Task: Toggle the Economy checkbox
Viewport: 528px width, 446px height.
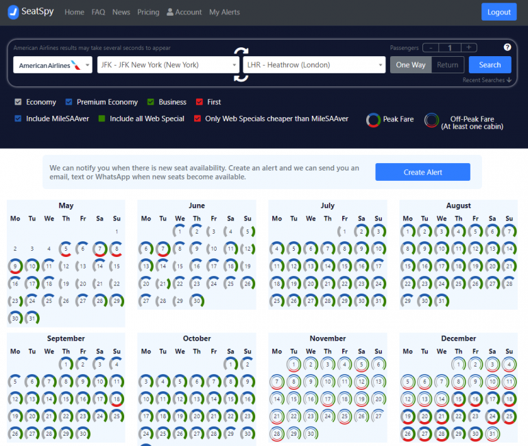Action: tap(19, 102)
